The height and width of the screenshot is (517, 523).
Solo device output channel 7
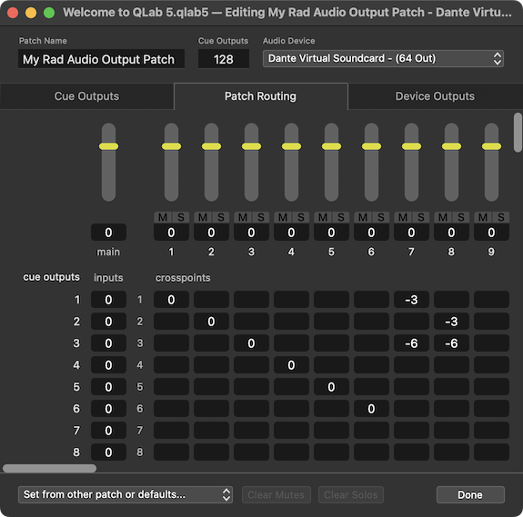420,217
